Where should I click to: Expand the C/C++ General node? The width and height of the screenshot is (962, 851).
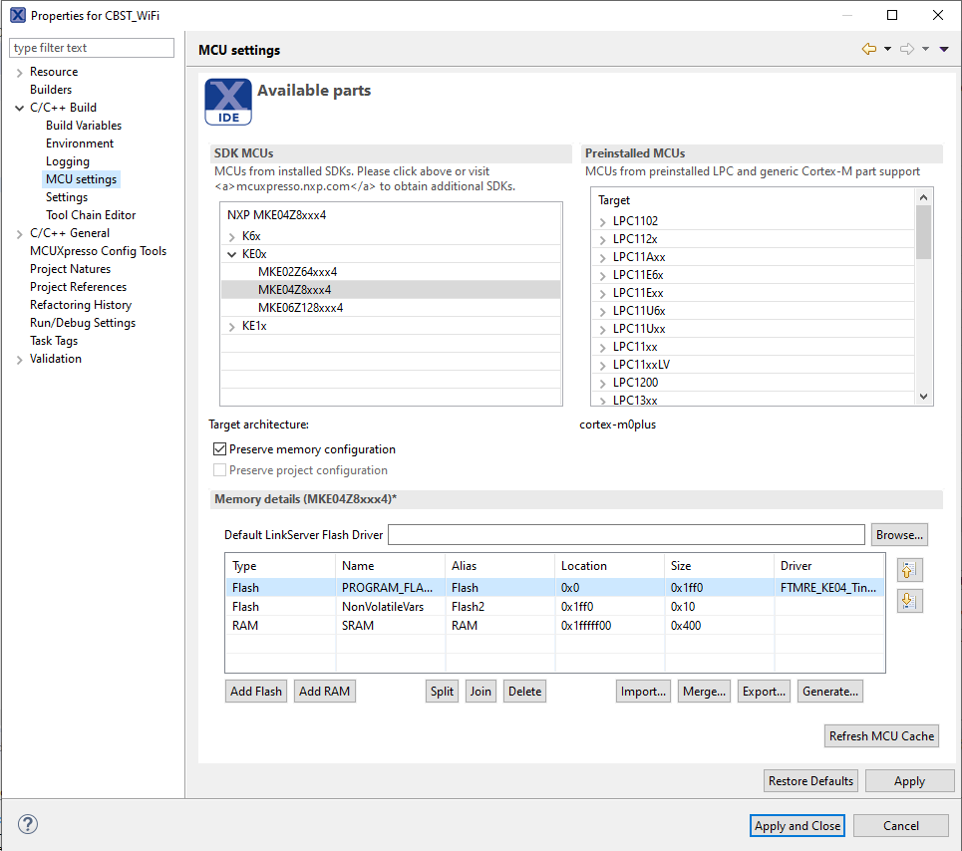(x=19, y=233)
